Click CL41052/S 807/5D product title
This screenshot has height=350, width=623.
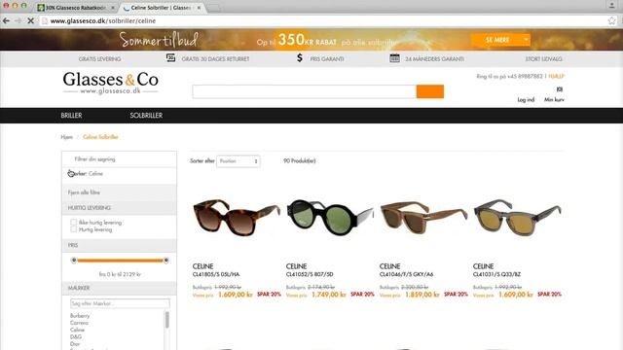tap(310, 274)
